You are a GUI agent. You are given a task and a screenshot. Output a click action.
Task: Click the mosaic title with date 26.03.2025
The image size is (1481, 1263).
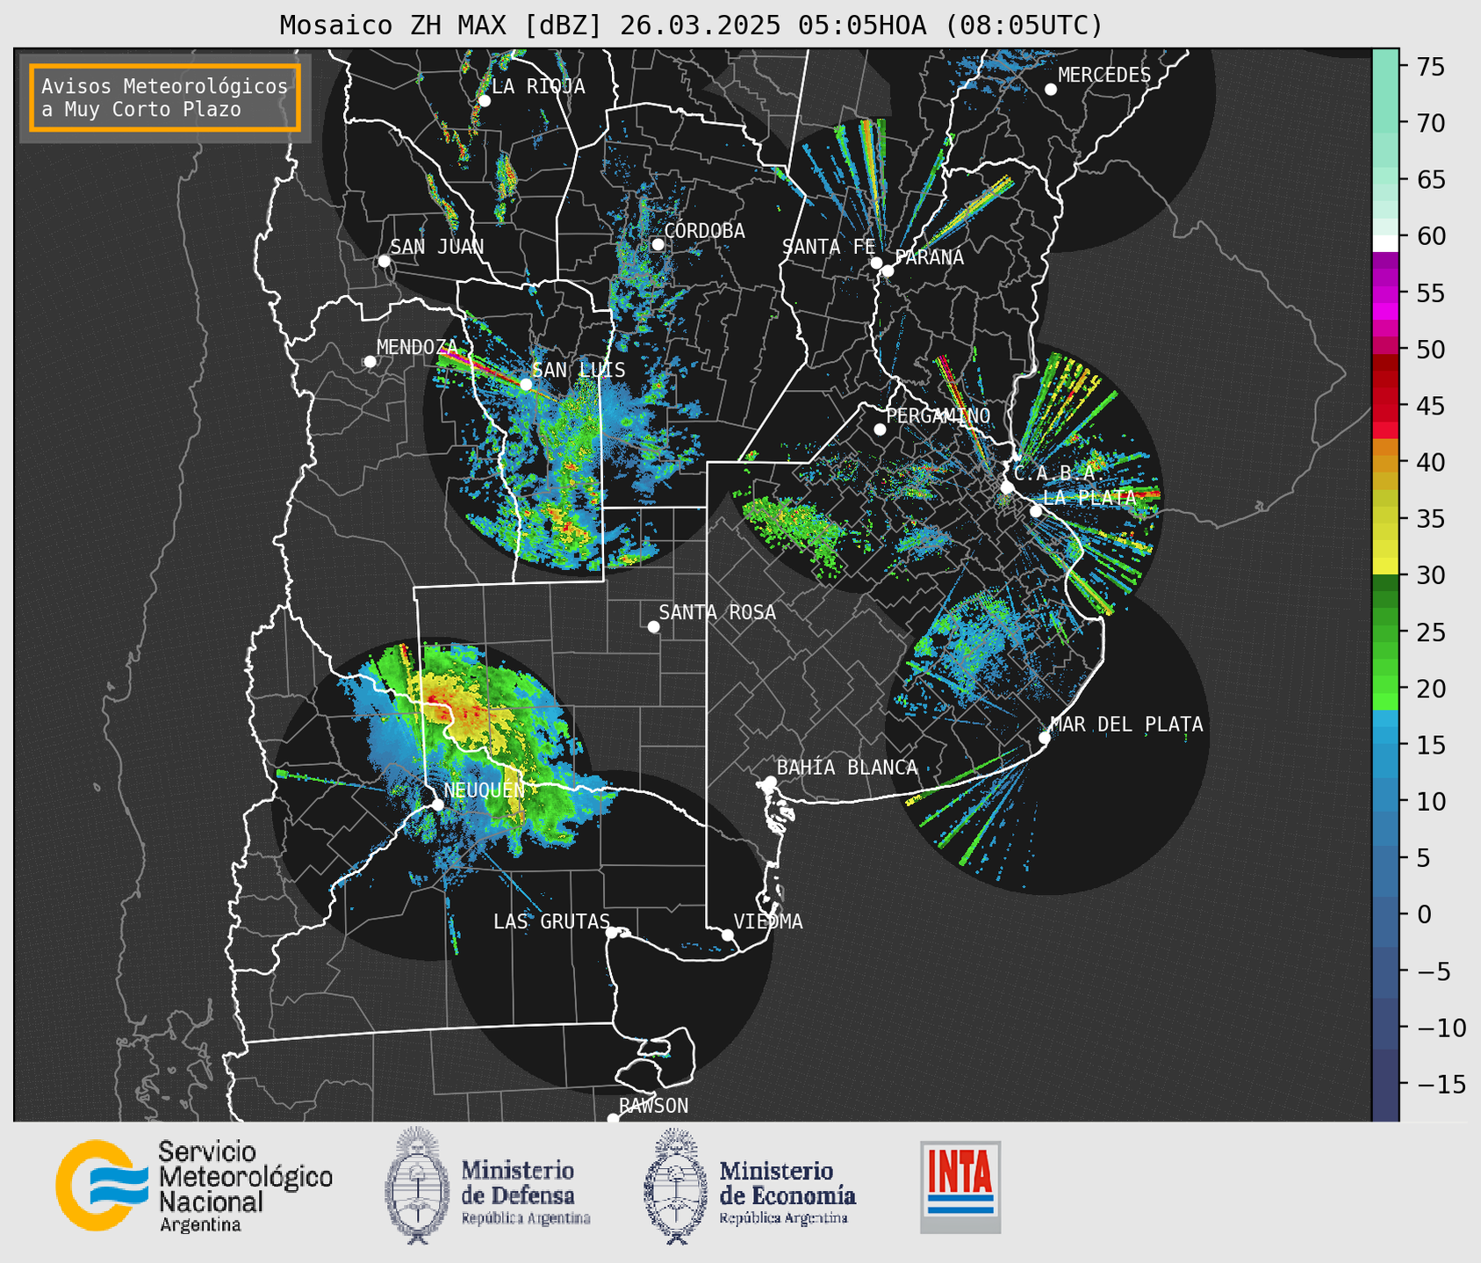[691, 25]
